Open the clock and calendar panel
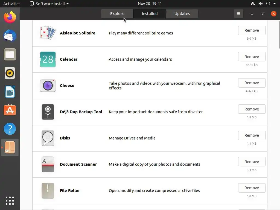Screen dimensions: 280x210 [x=150, y=4]
